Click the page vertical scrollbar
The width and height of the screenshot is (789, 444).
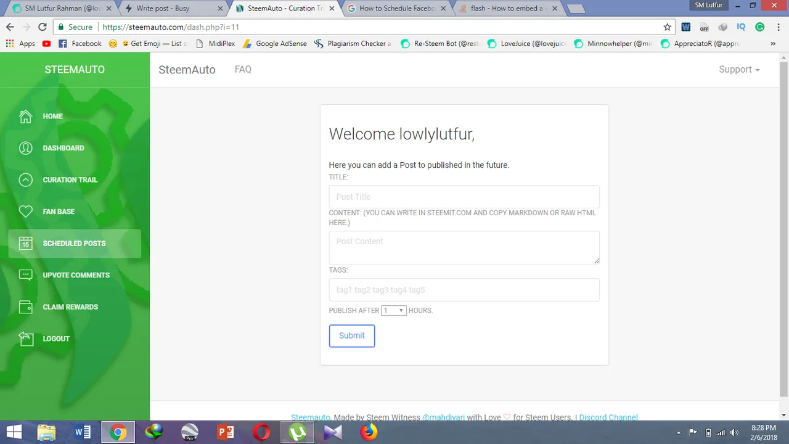point(784,229)
